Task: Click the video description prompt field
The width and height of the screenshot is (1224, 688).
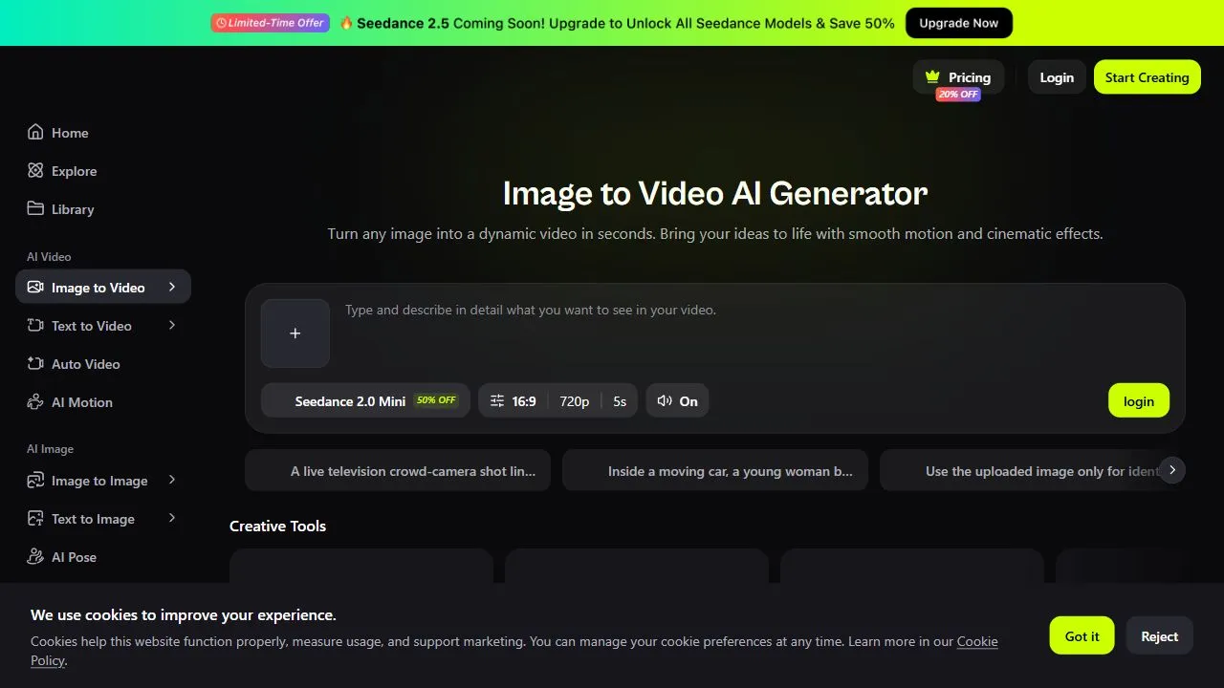Action: [x=755, y=333]
